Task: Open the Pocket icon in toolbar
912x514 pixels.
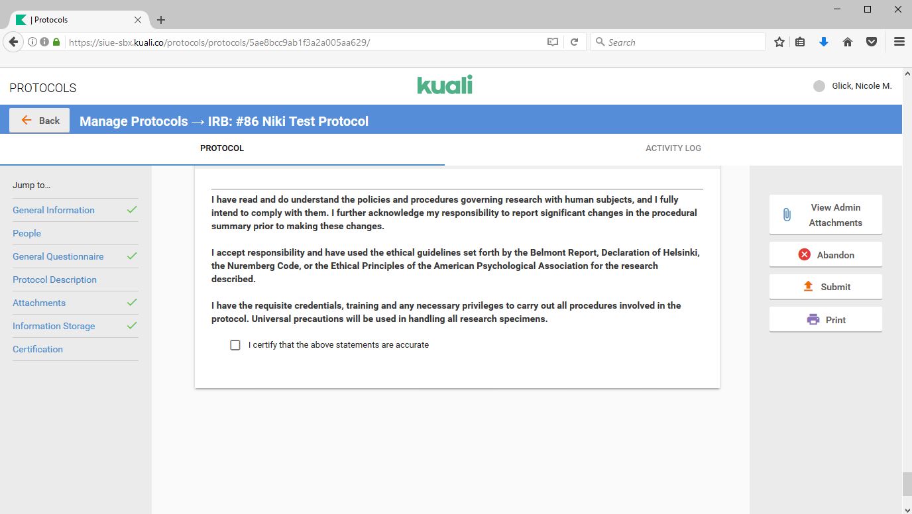Action: click(x=872, y=42)
